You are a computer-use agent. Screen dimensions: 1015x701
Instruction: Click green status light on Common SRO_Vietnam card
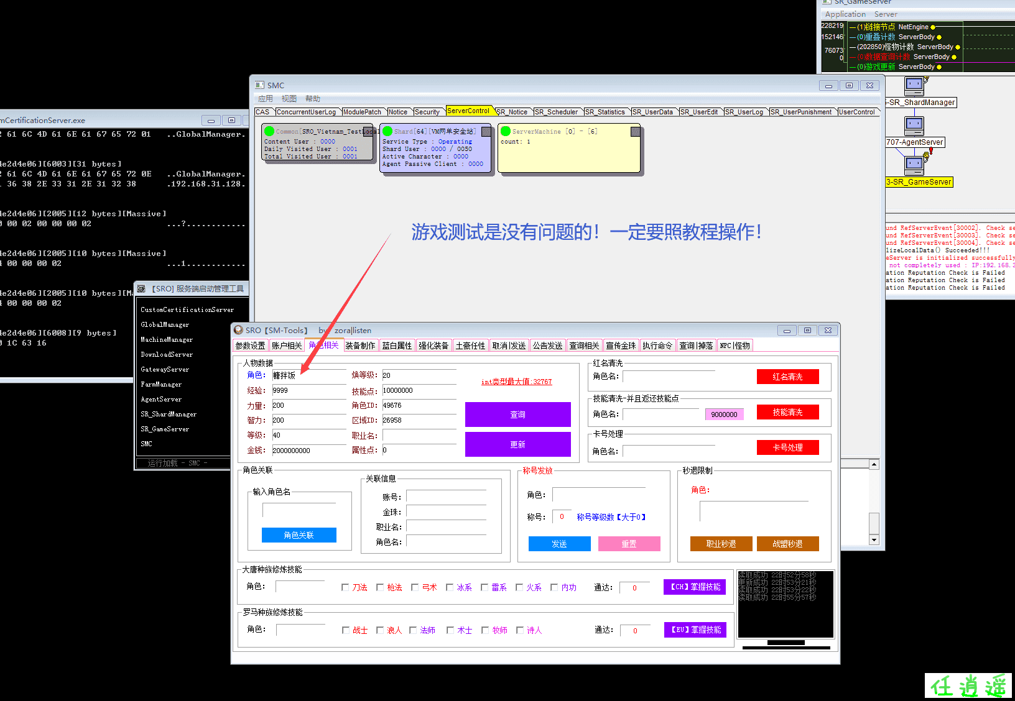click(269, 131)
